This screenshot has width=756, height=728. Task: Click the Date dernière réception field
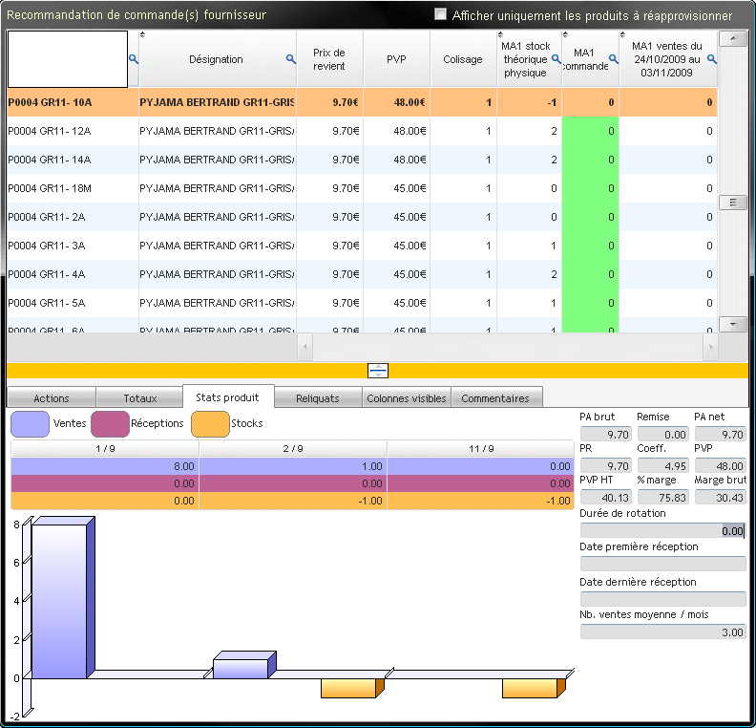coord(663,599)
